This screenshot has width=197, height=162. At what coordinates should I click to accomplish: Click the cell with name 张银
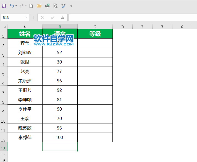[x=25, y=62]
